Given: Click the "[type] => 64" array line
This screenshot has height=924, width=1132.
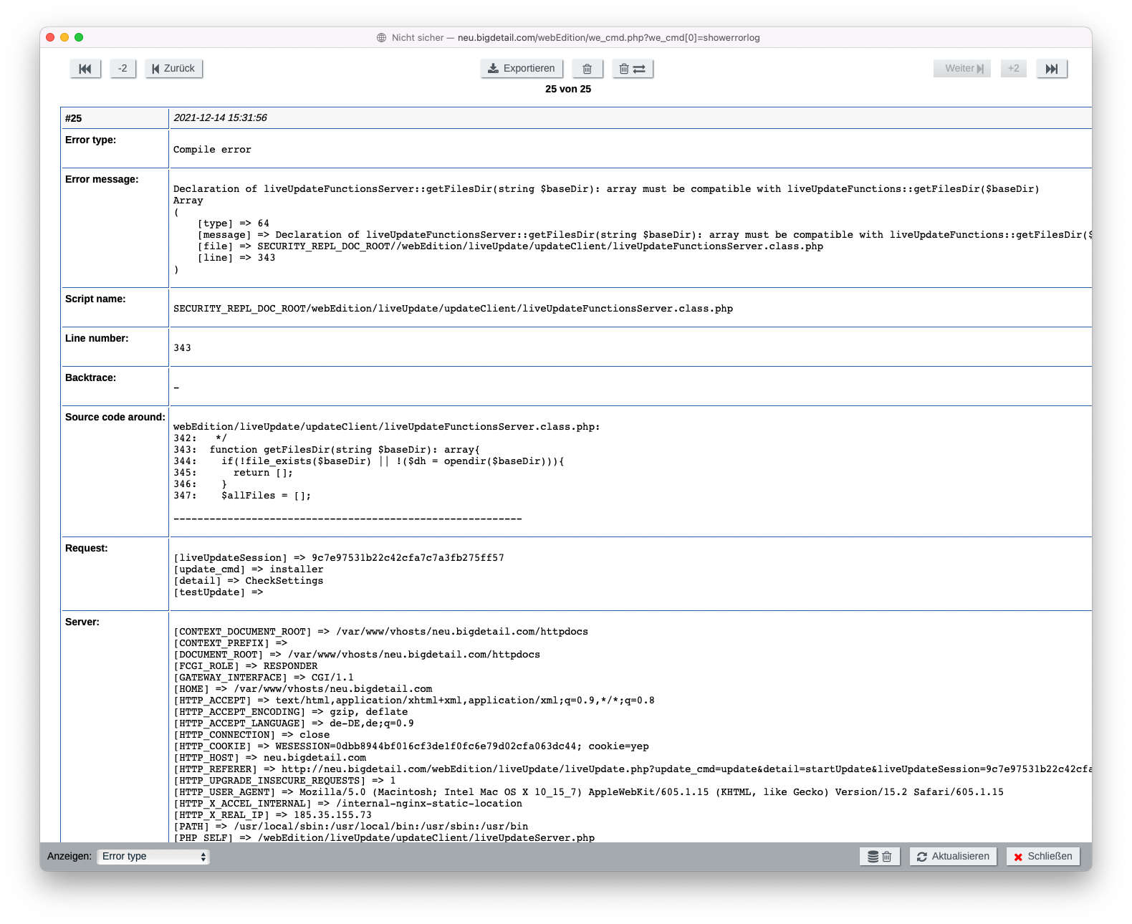Looking at the screenshot, I should click(234, 223).
